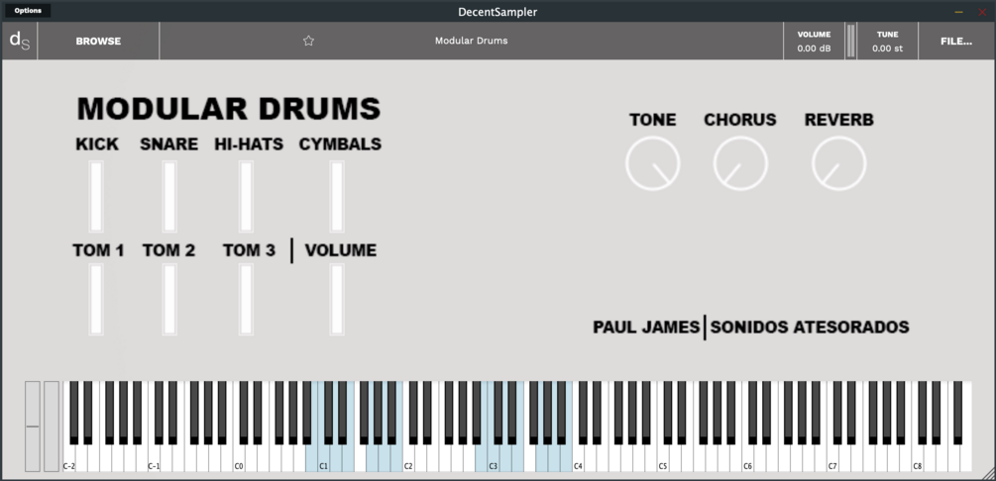Viewport: 996px width, 481px height.
Task: Click the CHORUS knob
Action: coord(740,163)
